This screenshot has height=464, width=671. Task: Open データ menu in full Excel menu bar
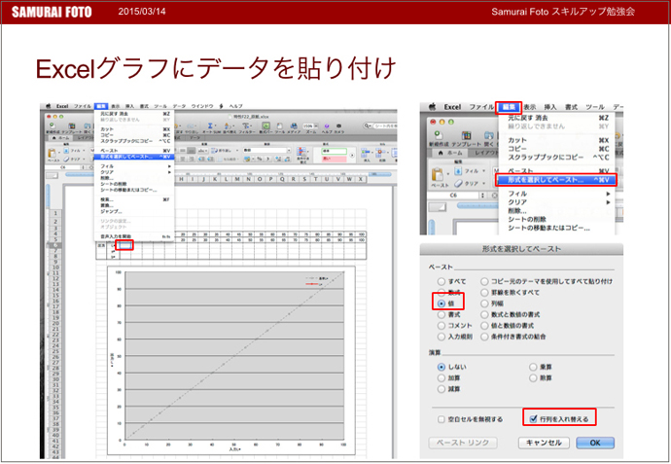[x=179, y=106]
